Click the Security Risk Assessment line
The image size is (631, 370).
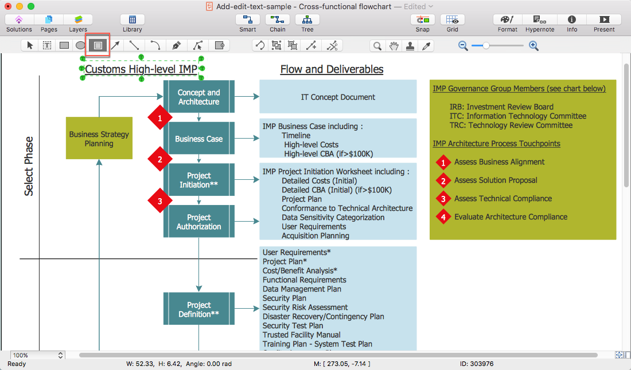point(305,308)
